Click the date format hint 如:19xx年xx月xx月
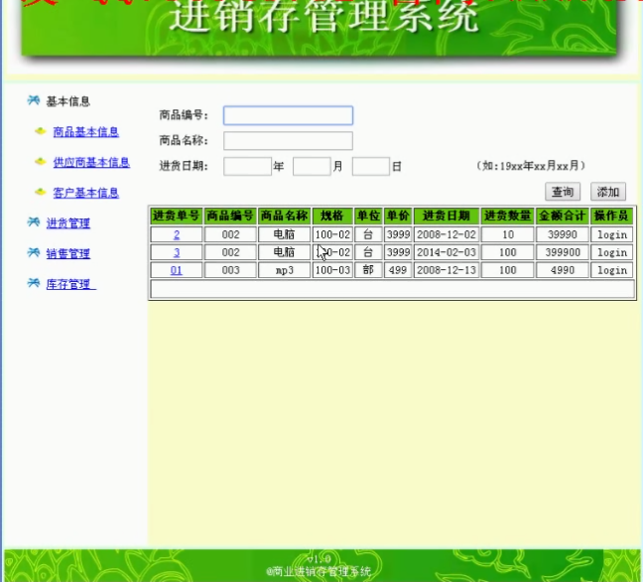 (531, 166)
